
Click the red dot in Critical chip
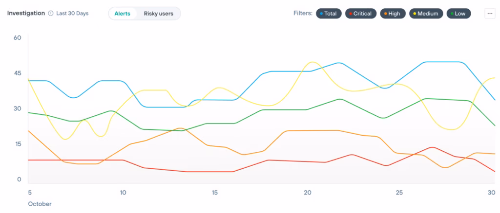pos(350,14)
